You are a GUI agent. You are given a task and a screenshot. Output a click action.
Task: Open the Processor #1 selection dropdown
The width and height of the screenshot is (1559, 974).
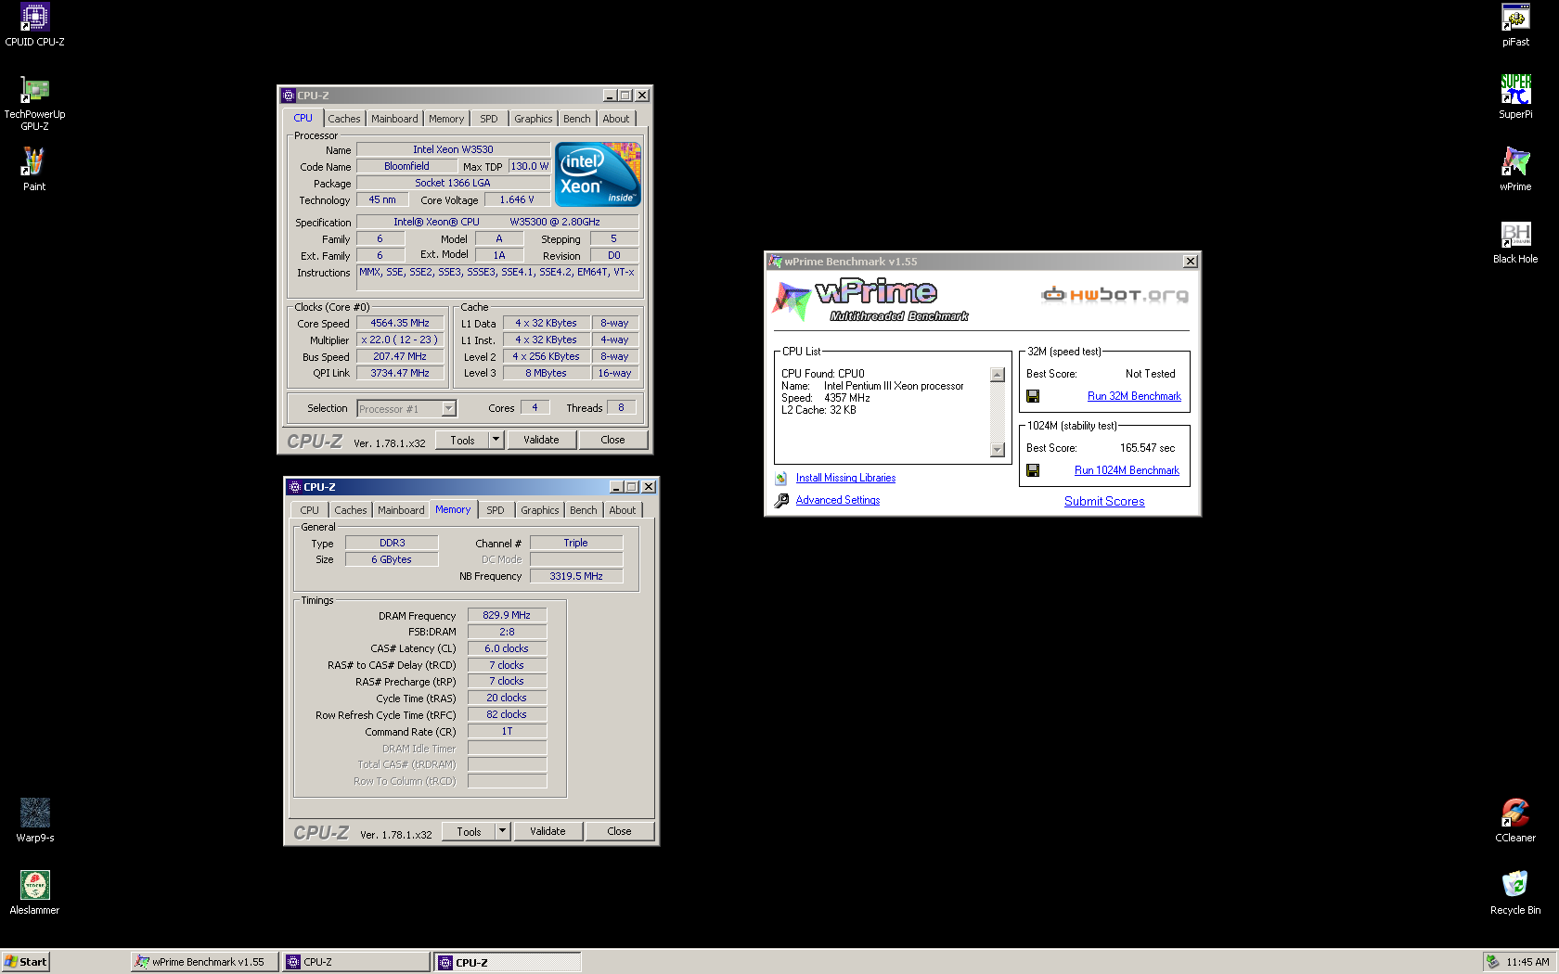[x=448, y=408]
